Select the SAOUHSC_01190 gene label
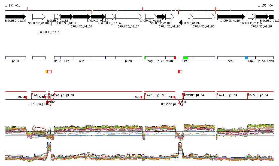The height and width of the screenshot is (166, 279). click(169, 26)
